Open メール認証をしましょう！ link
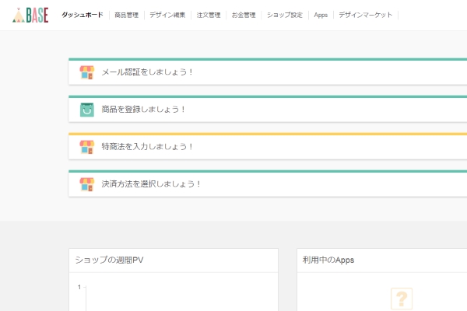467x311 pixels. pos(147,72)
